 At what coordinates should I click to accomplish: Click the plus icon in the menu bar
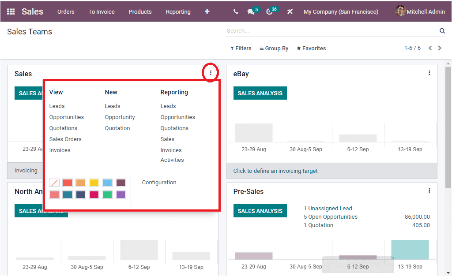click(x=207, y=11)
